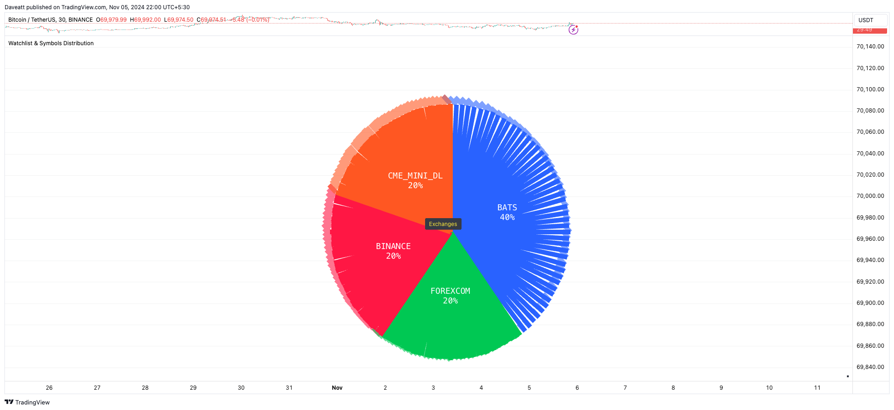Click the 70,000.00 price axis label
Image resolution: width=894 pixels, height=410 pixels.
(870, 196)
